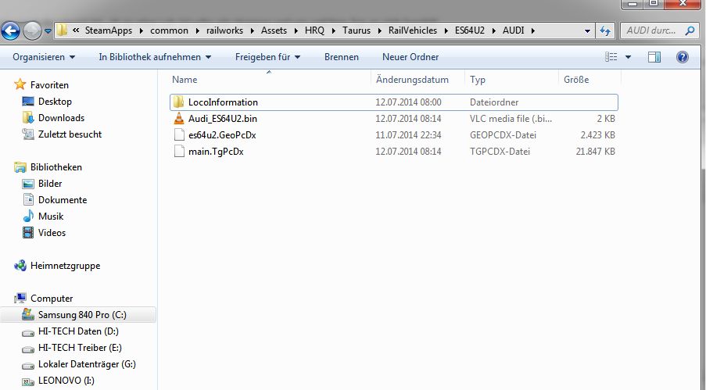Open the 'Freigeben für' menu
The width and height of the screenshot is (706, 390).
(x=267, y=57)
